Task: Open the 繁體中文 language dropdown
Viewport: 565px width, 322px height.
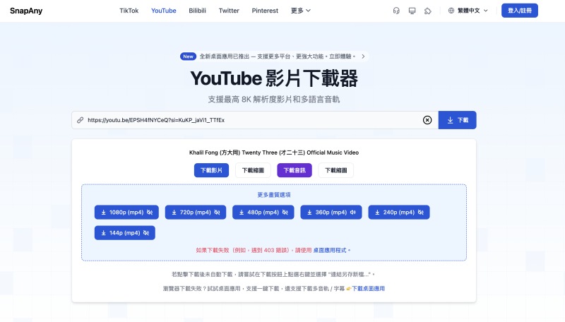Action: point(468,11)
